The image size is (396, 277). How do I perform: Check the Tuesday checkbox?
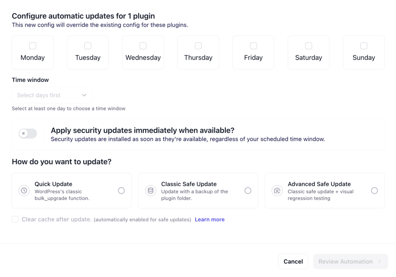[x=88, y=46]
